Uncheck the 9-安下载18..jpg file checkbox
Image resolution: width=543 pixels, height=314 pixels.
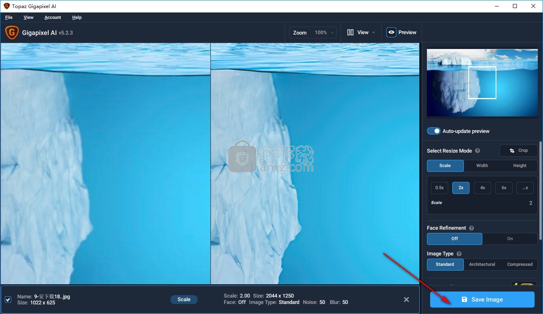8,300
